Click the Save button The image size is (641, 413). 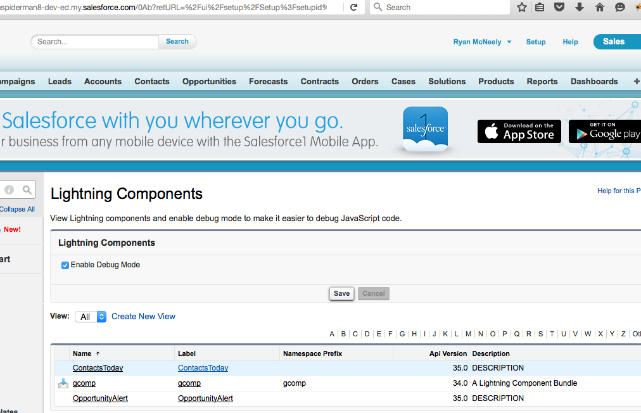click(342, 294)
